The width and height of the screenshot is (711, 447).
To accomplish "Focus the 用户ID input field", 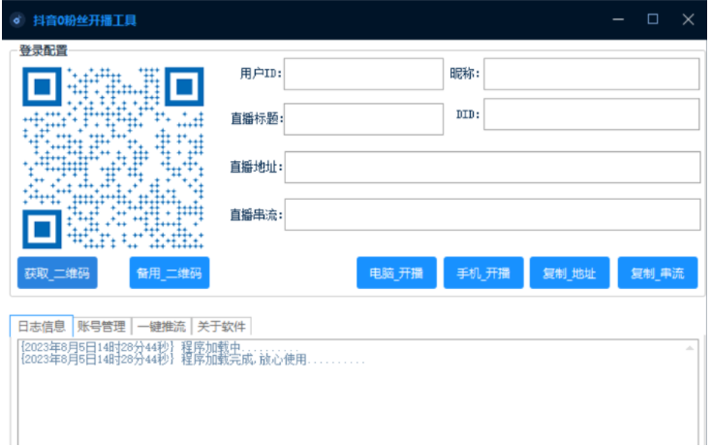I will pyautogui.click(x=362, y=75).
